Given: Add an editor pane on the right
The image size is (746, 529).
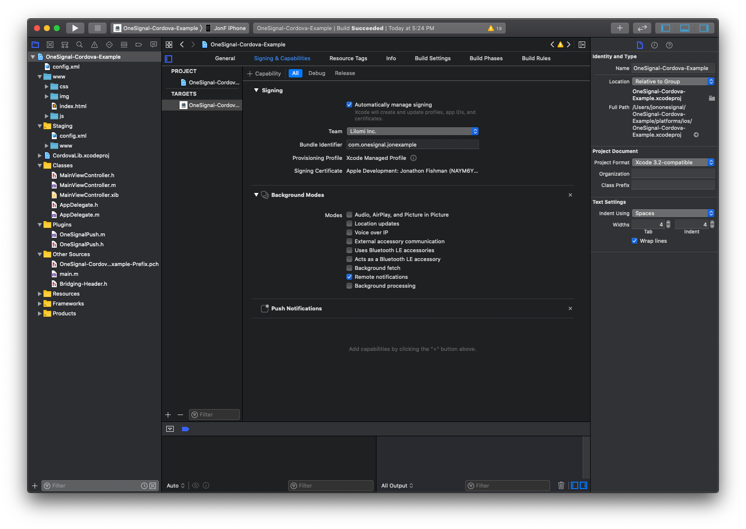Looking at the screenshot, I should click(x=582, y=44).
